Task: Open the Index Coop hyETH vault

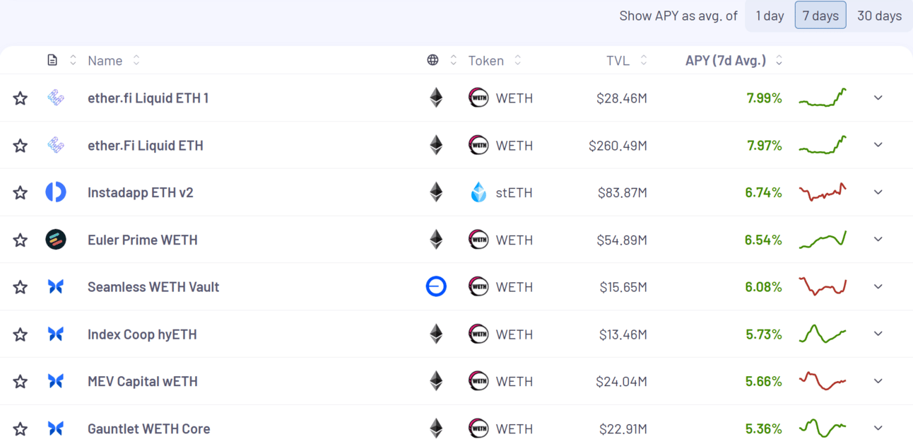Action: pos(142,334)
